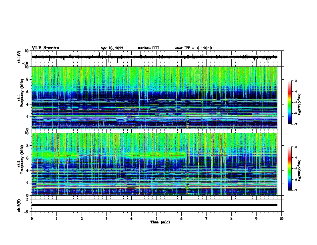This screenshot has height=245, width=317.
Task: Click time axis tick label '8'
Action: 231,219
